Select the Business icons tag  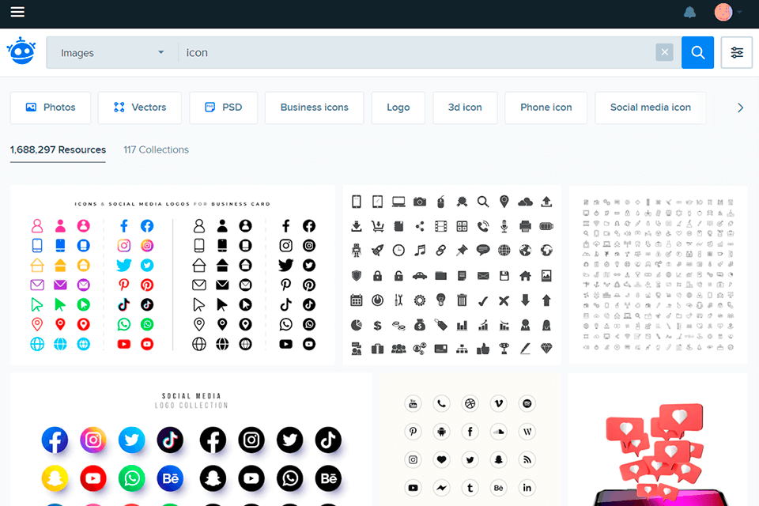point(314,108)
